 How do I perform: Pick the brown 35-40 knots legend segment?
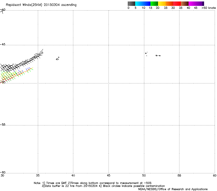tap(185, 4)
